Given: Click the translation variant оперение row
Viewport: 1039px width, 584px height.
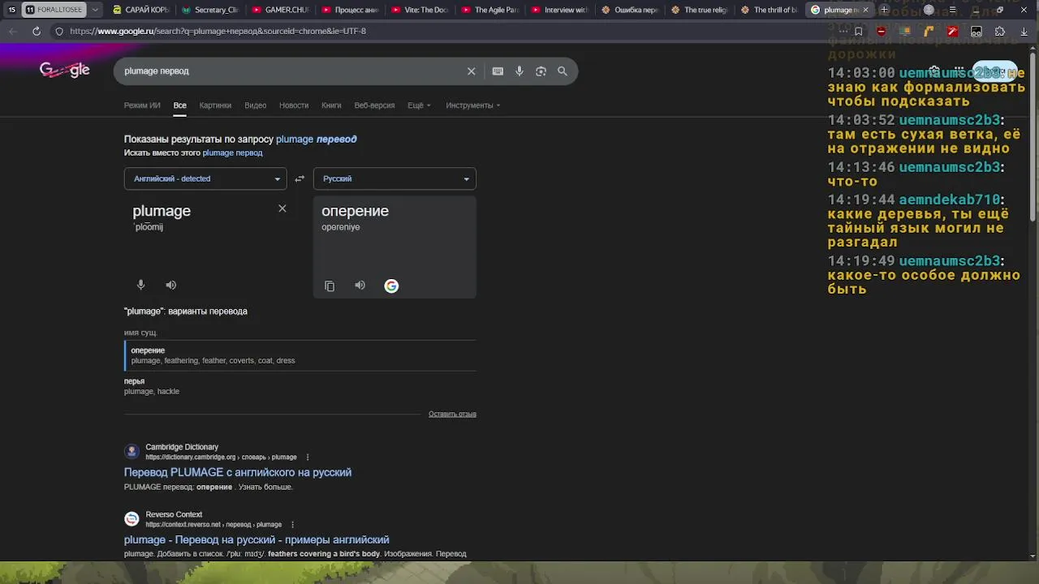Looking at the screenshot, I should [x=300, y=355].
